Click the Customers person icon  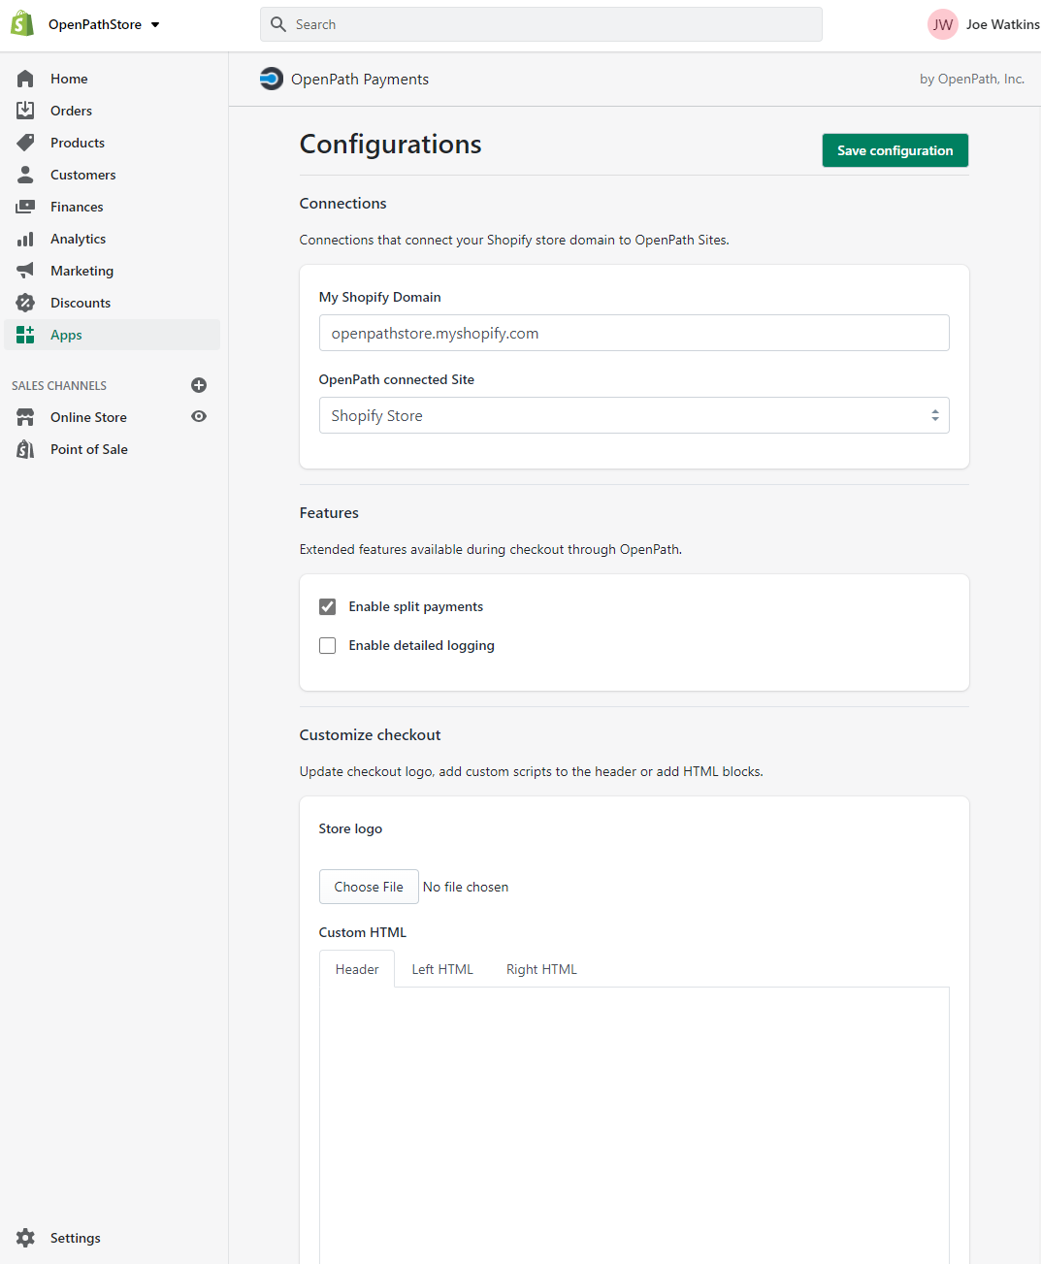pyautogui.click(x=25, y=175)
